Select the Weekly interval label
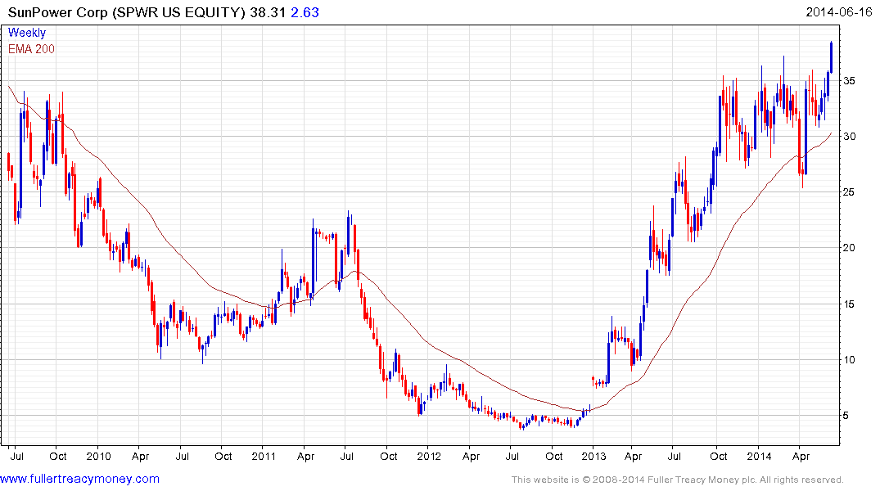880x491 pixels. (27, 33)
